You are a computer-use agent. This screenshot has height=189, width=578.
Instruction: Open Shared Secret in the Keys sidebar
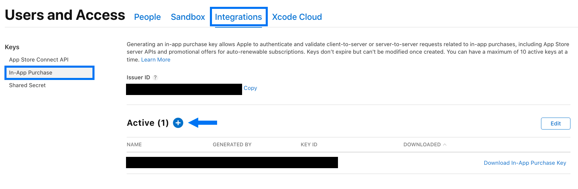(x=27, y=85)
